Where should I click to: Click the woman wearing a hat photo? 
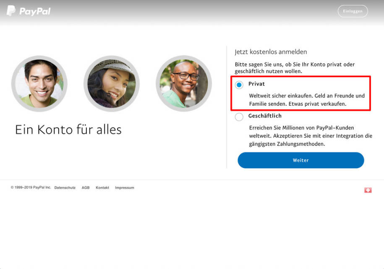112,84
